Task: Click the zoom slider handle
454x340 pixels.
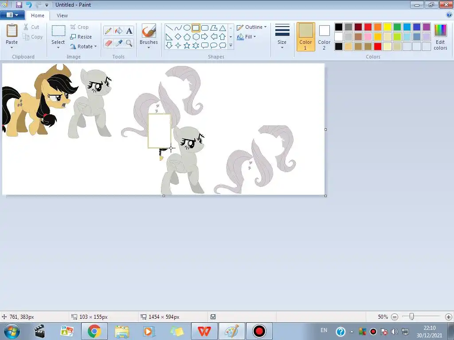Action: point(411,317)
